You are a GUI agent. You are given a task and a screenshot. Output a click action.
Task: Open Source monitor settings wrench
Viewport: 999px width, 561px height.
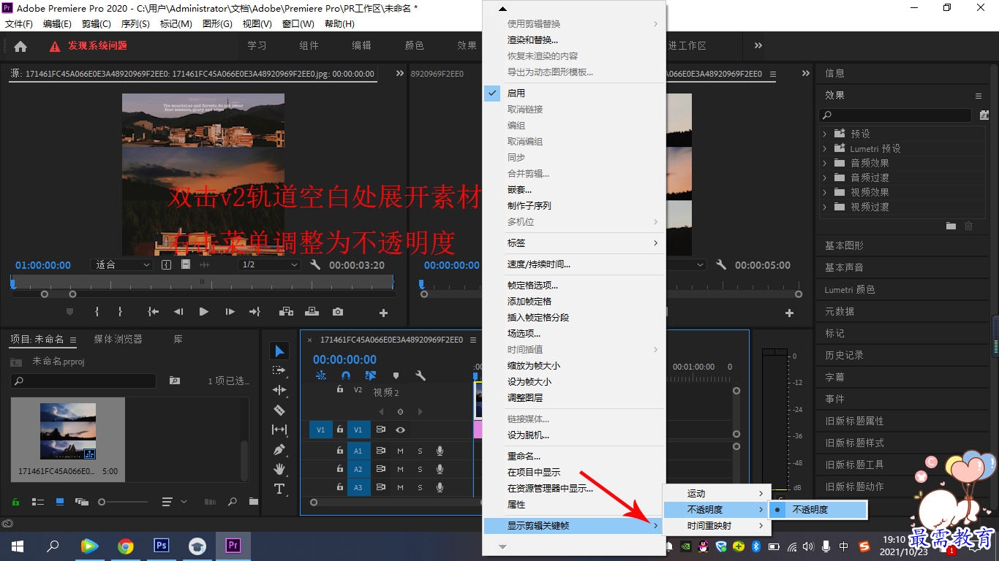point(315,264)
